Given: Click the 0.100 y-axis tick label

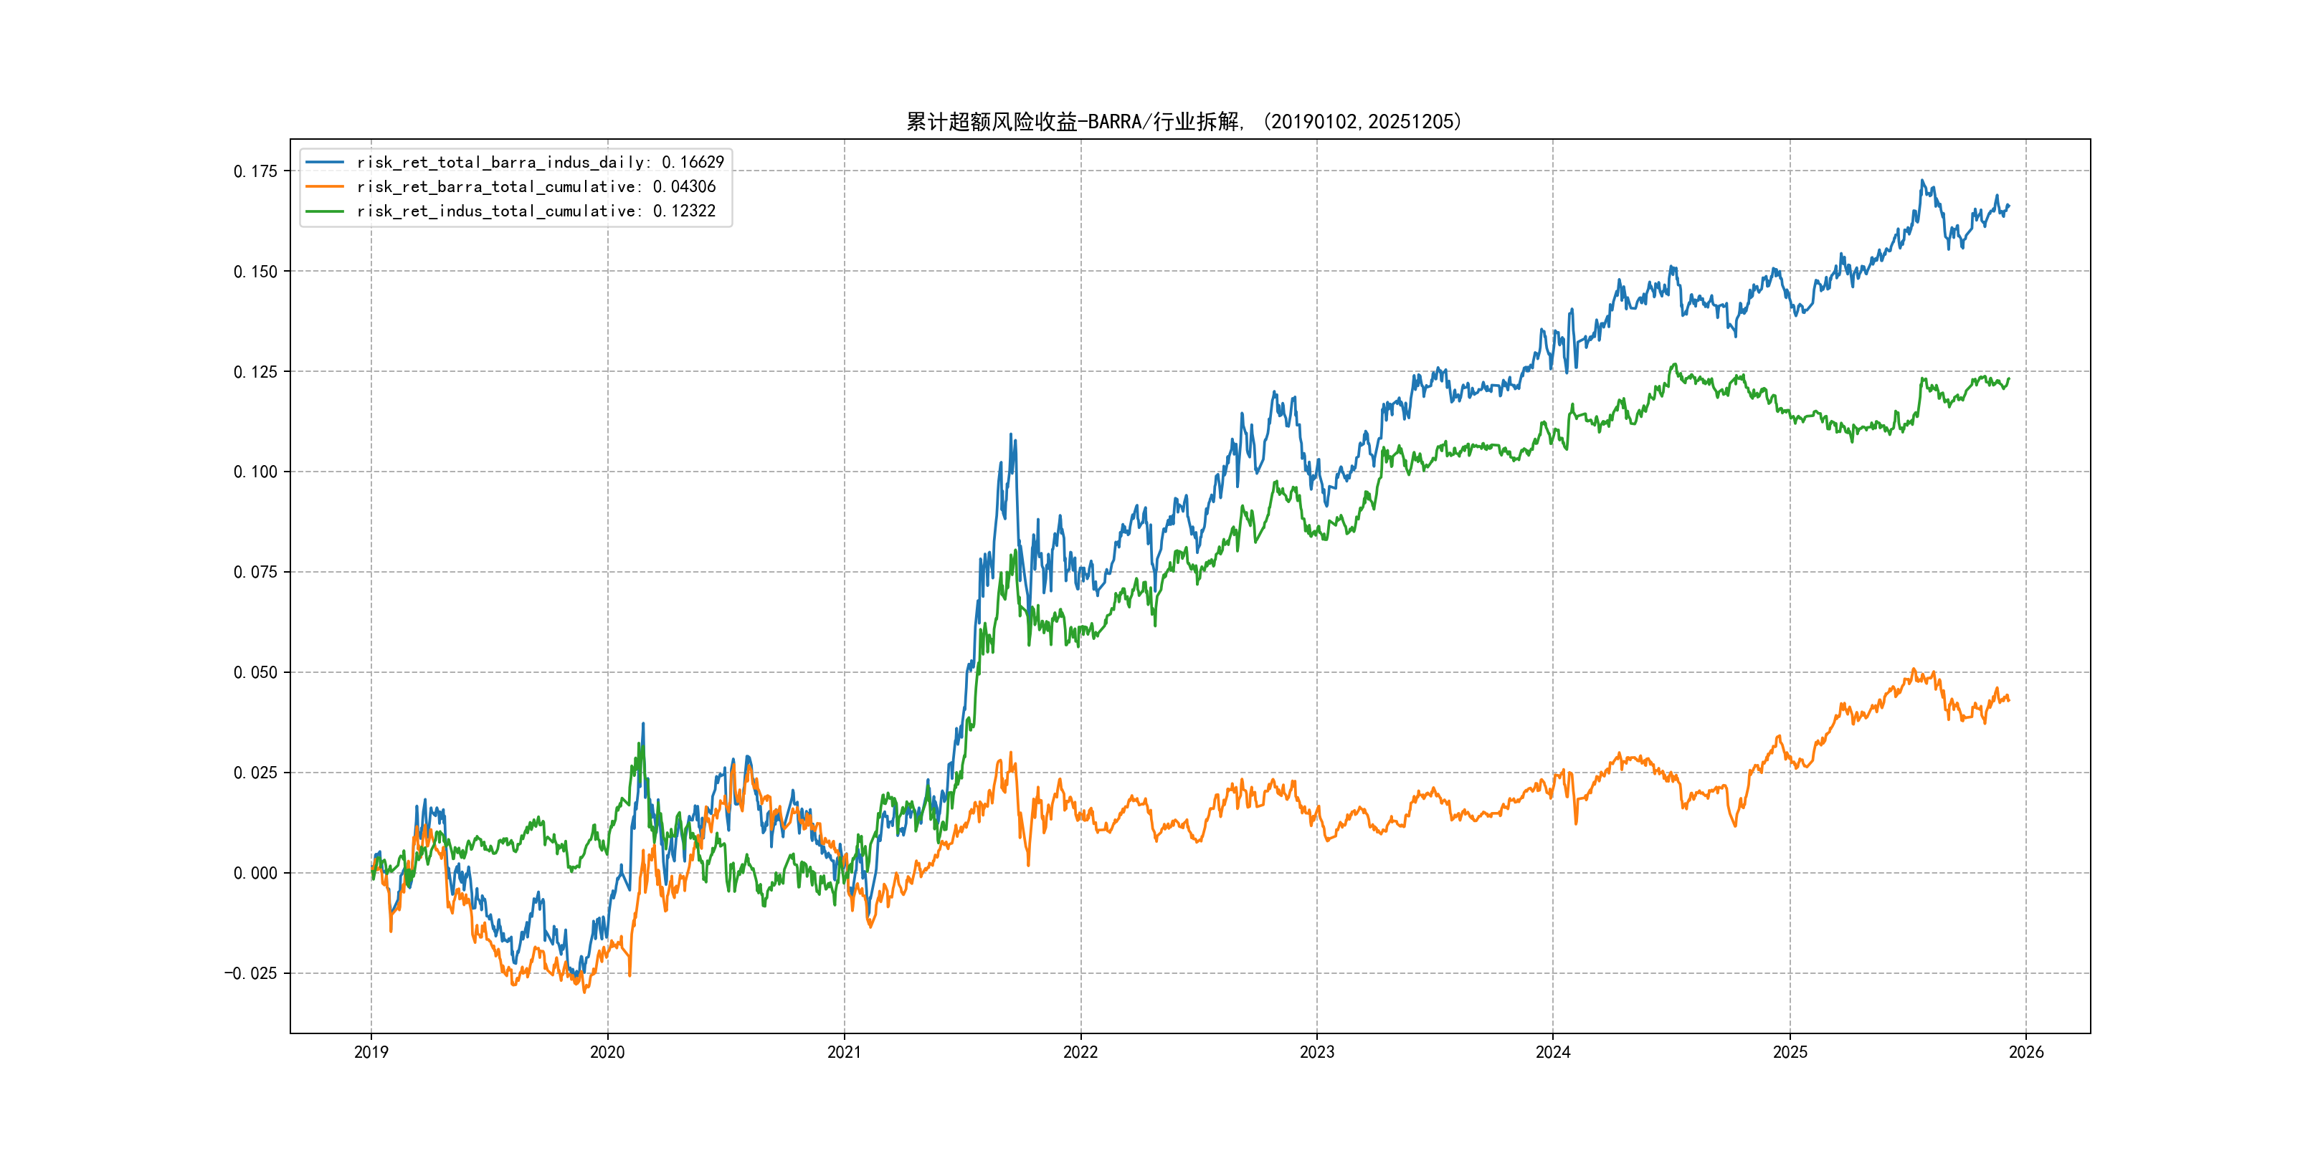Looking at the screenshot, I should [x=255, y=472].
